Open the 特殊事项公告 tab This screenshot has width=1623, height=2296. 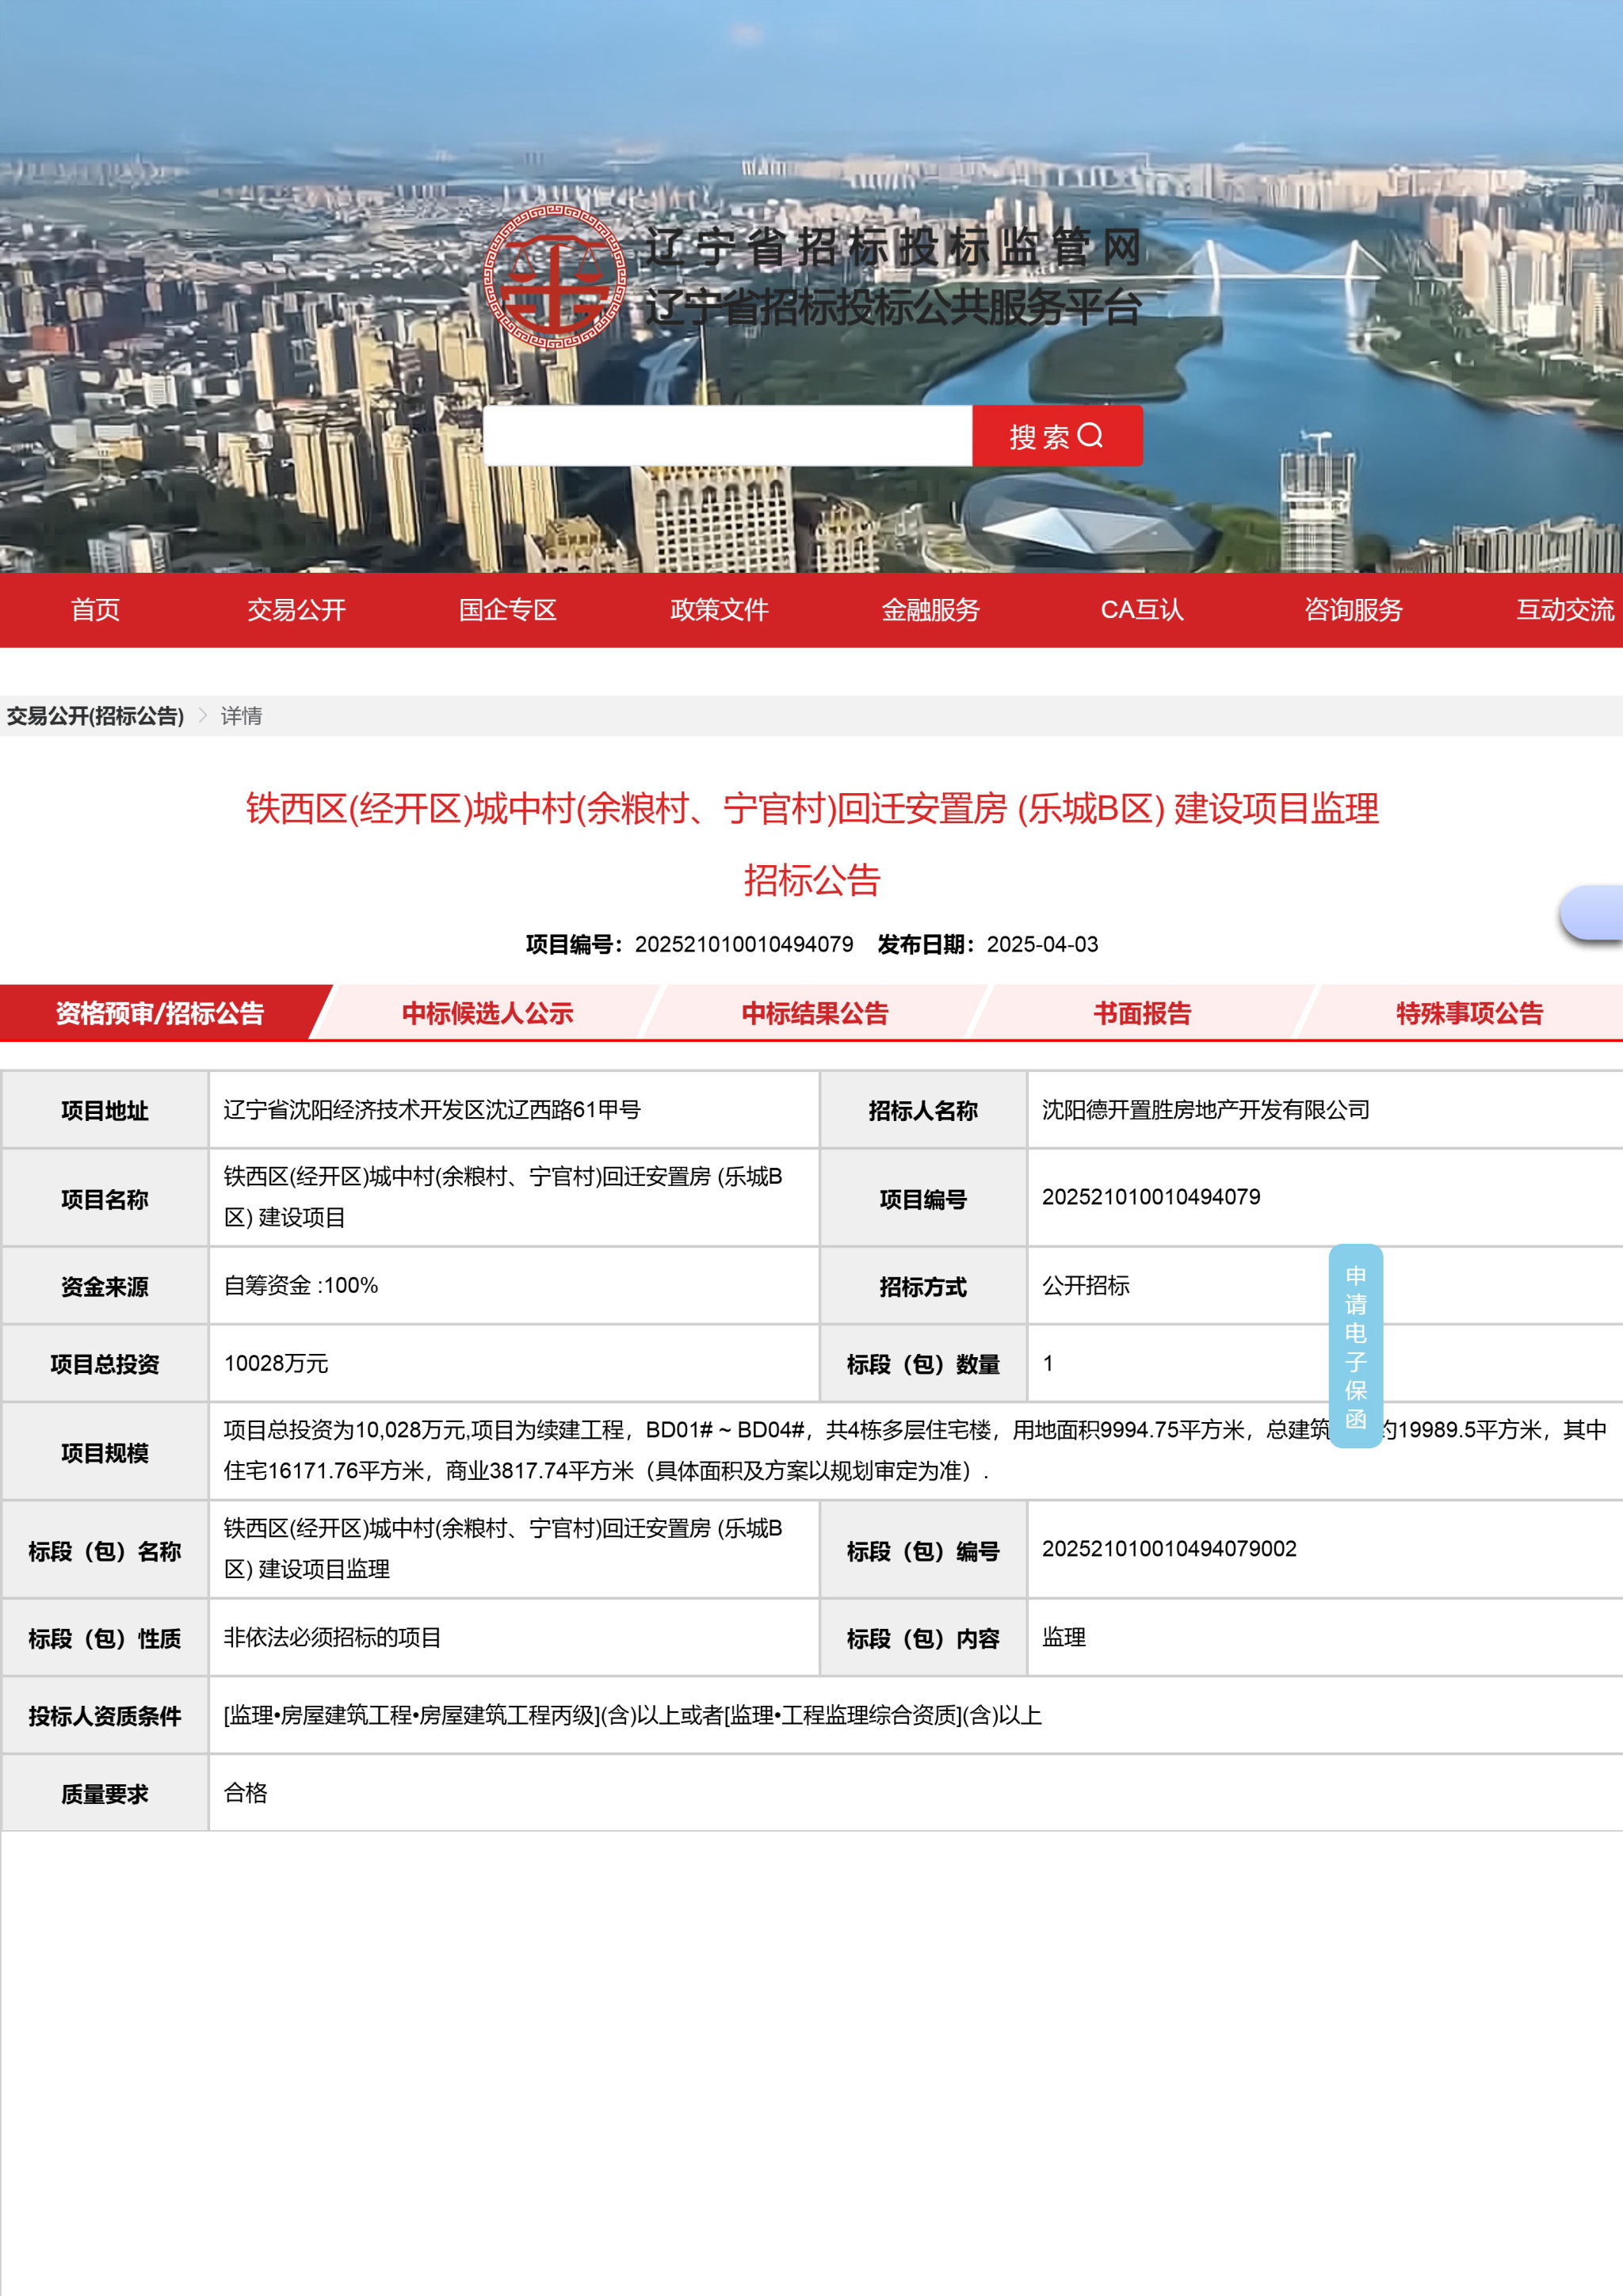tap(1468, 1013)
